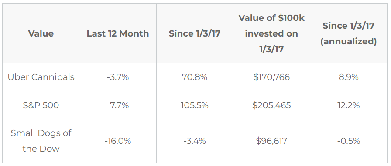Click the -7.7% cell
Image resolution: width=391 pixels, height=166 pixels.
tap(118, 105)
